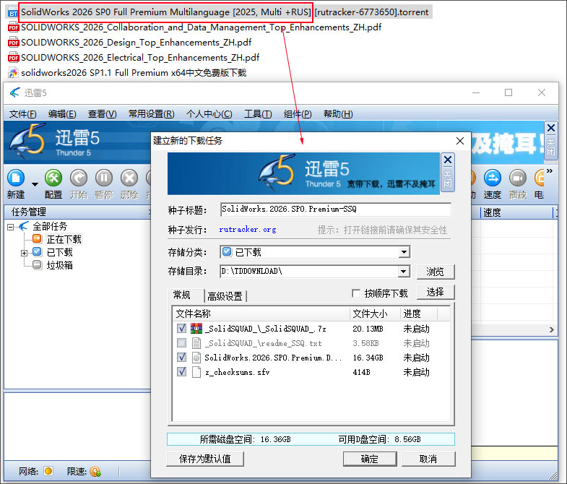Open the 存储目录 dropdown arrow
Image resolution: width=567 pixels, height=484 pixels.
click(404, 272)
